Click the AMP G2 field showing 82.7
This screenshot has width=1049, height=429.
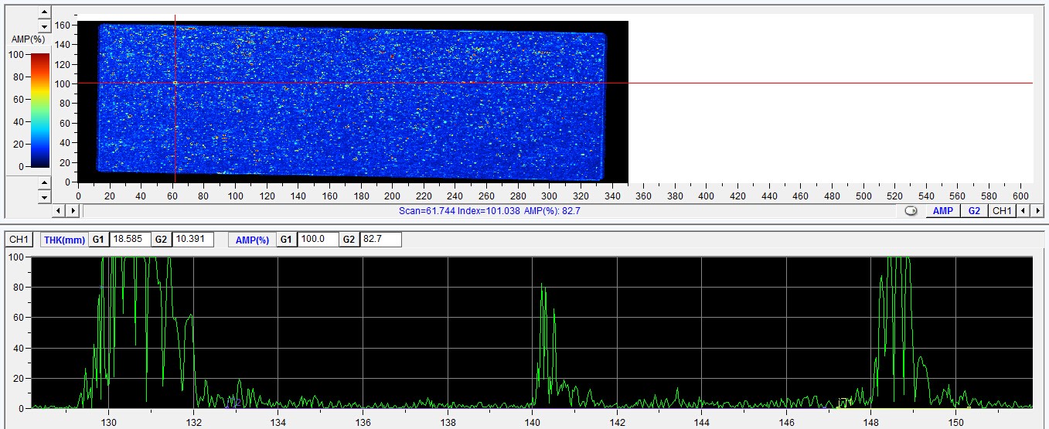tap(380, 240)
